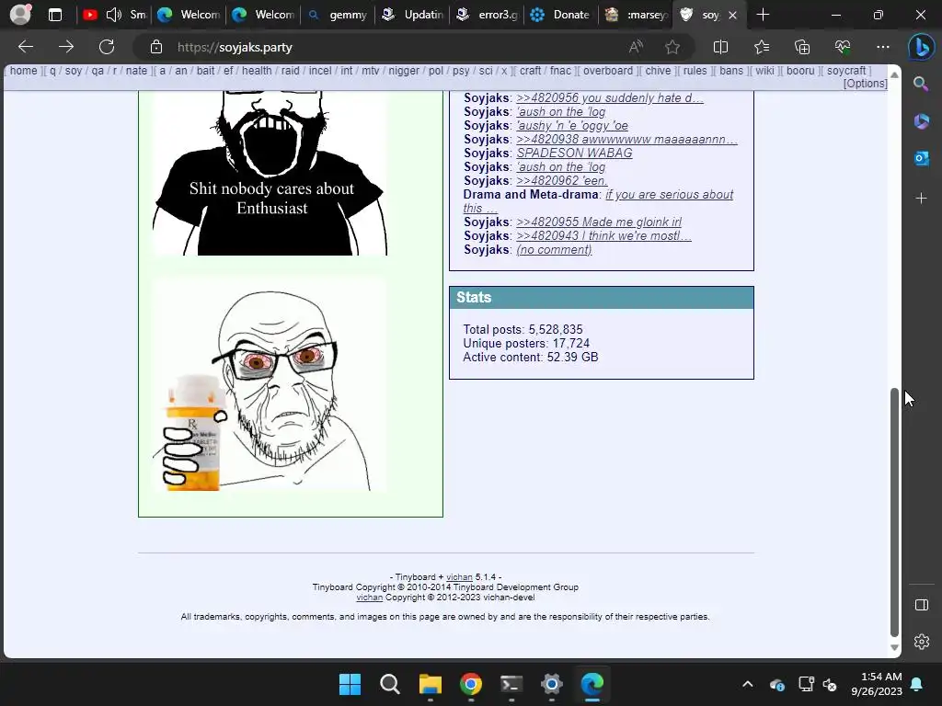Switch to the error3.g tab
The width and height of the screenshot is (942, 706).
[x=486, y=15]
